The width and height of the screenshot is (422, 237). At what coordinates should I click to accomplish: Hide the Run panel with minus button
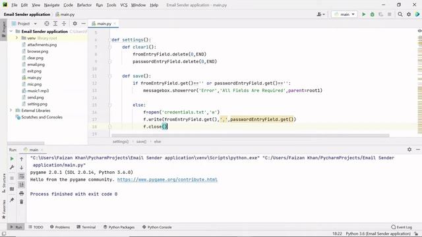(x=417, y=149)
